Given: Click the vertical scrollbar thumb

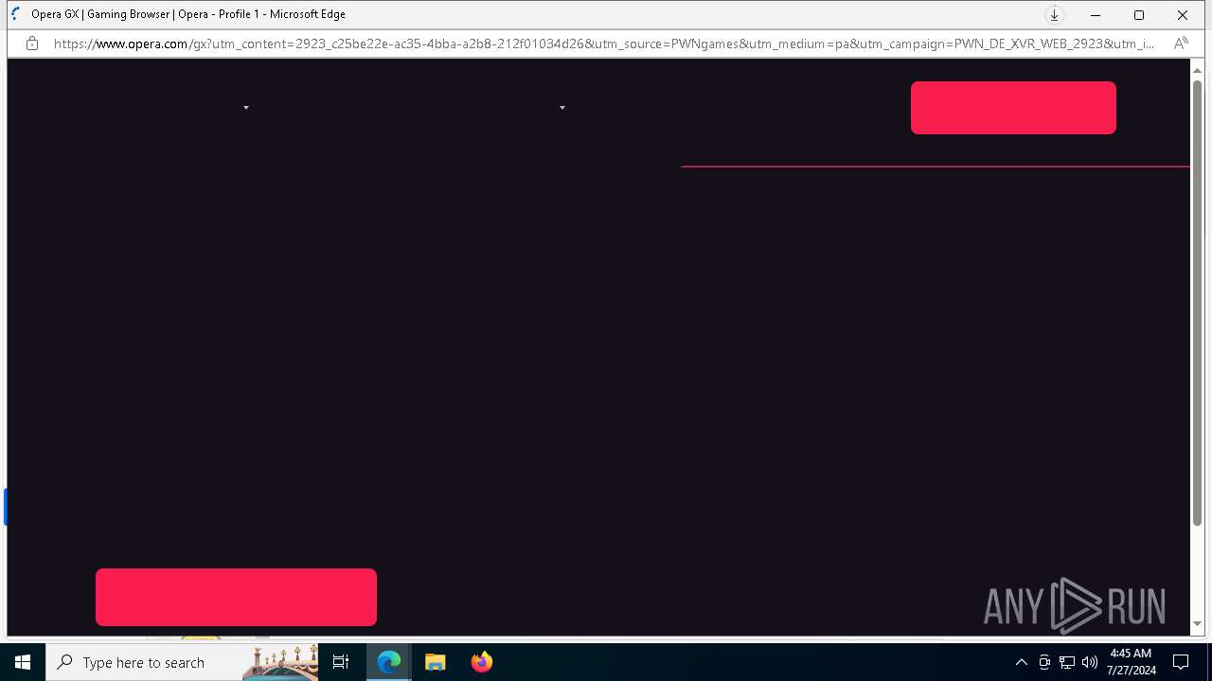Looking at the screenshot, I should [1198, 303].
